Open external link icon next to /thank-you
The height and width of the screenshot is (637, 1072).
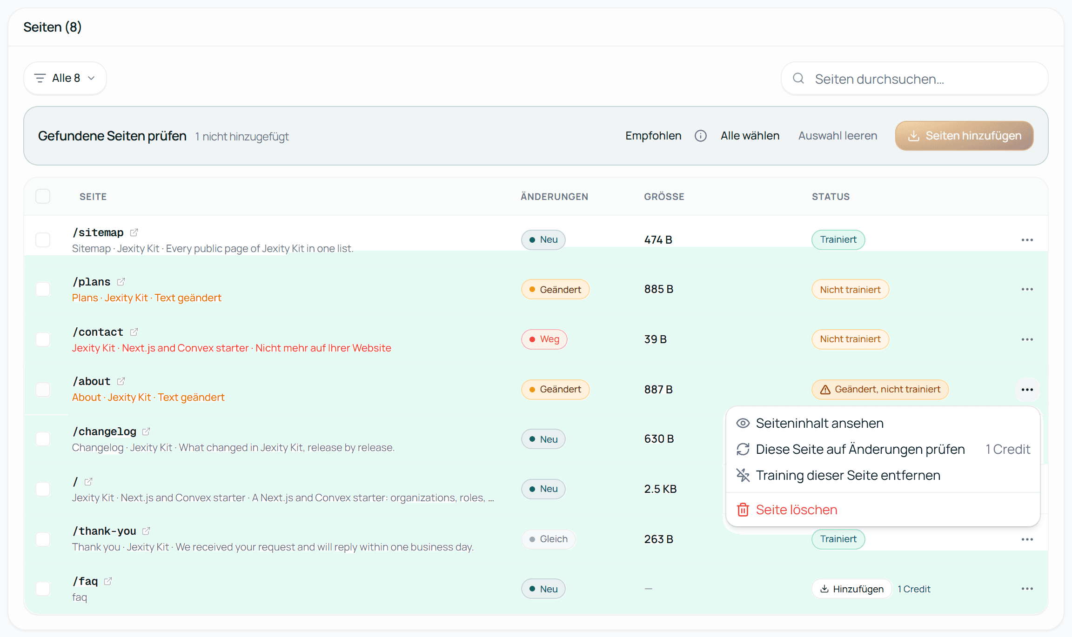tap(146, 531)
